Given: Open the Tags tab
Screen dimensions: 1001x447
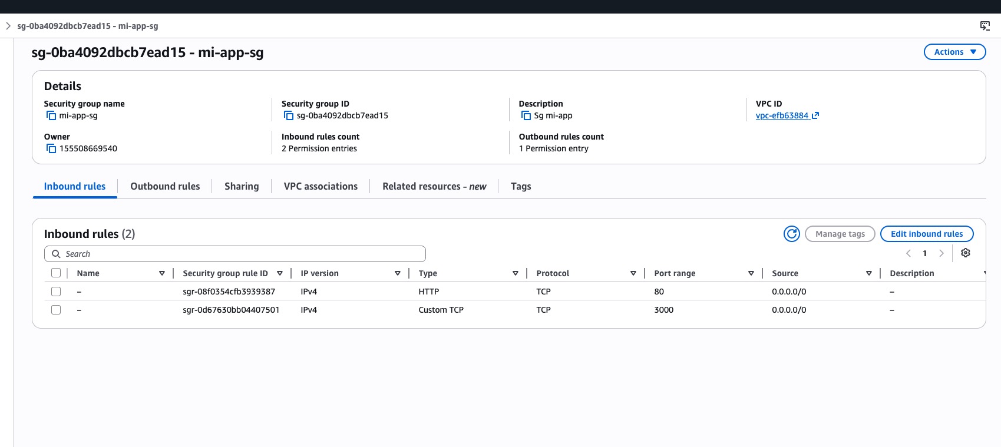Looking at the screenshot, I should point(521,186).
